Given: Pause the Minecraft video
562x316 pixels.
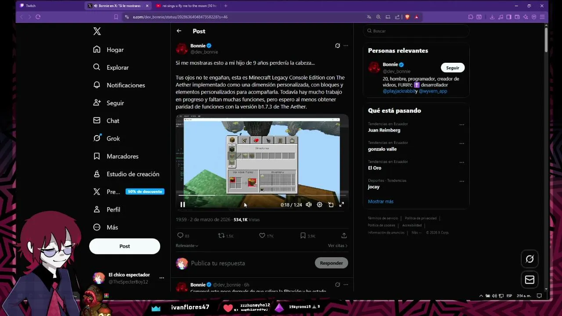Looking at the screenshot, I should (183, 205).
